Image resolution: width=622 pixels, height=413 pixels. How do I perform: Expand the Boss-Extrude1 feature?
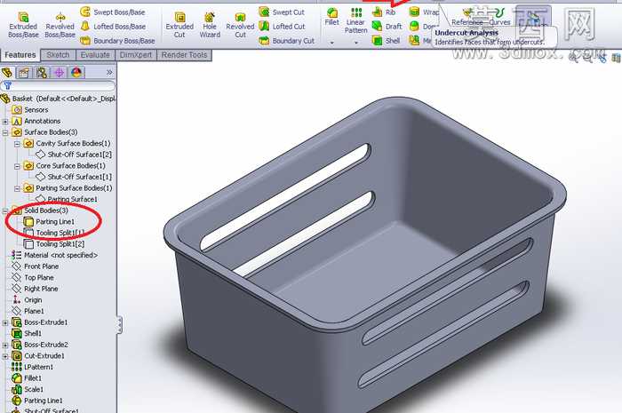pyautogui.click(x=5, y=322)
